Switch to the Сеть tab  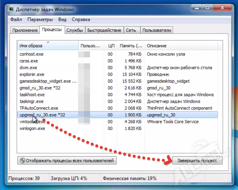point(131,30)
